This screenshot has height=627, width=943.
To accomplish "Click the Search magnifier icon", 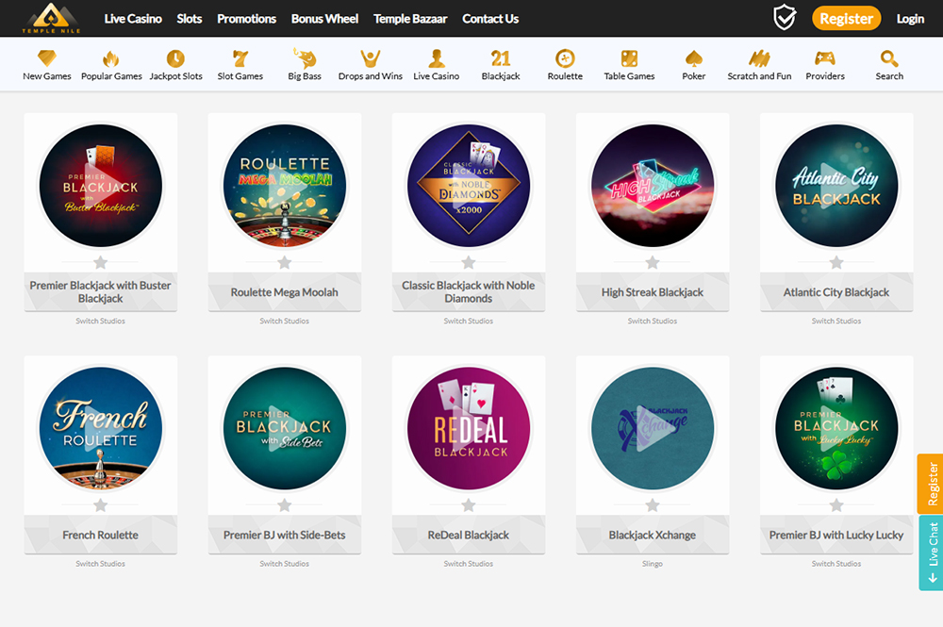I will (x=889, y=58).
